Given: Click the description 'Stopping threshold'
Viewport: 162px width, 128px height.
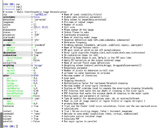Looking at the screenshot, I should click(75, 81).
